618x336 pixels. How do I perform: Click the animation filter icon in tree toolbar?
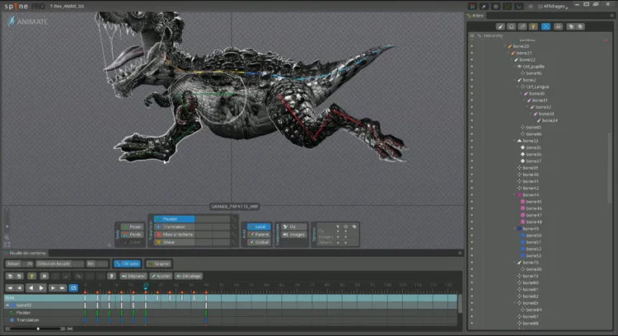click(558, 26)
